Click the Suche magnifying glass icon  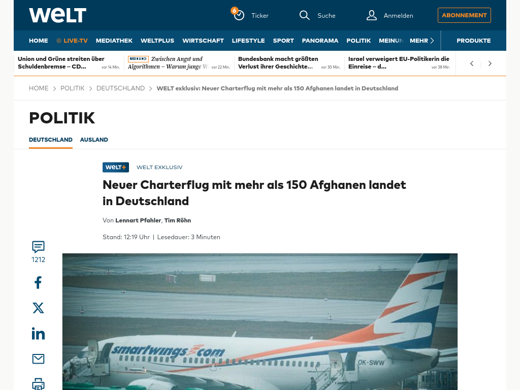click(x=305, y=15)
